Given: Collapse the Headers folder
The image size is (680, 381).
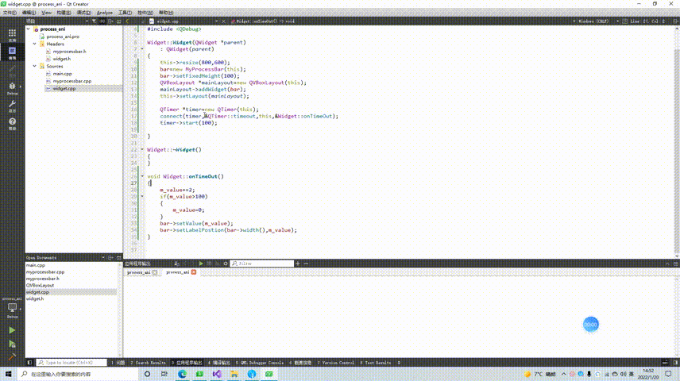Looking at the screenshot, I should [35, 44].
